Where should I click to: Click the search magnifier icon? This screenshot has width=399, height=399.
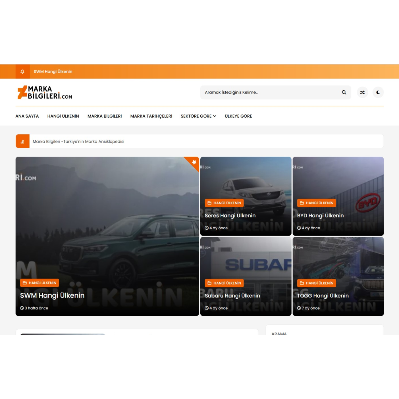click(344, 92)
